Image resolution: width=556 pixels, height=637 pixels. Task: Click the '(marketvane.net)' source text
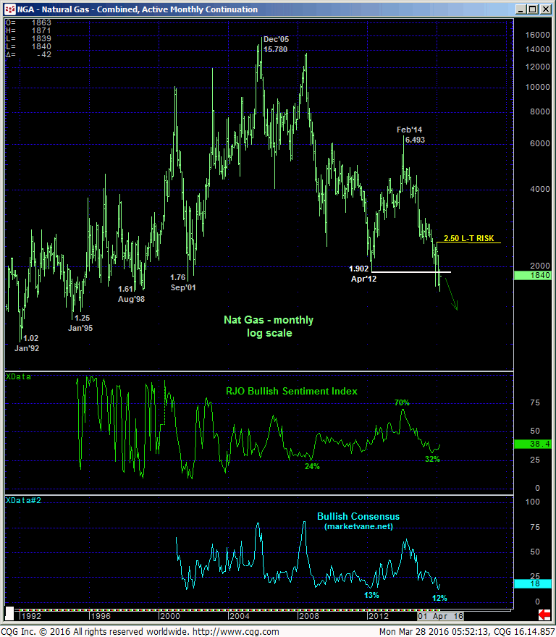358,526
